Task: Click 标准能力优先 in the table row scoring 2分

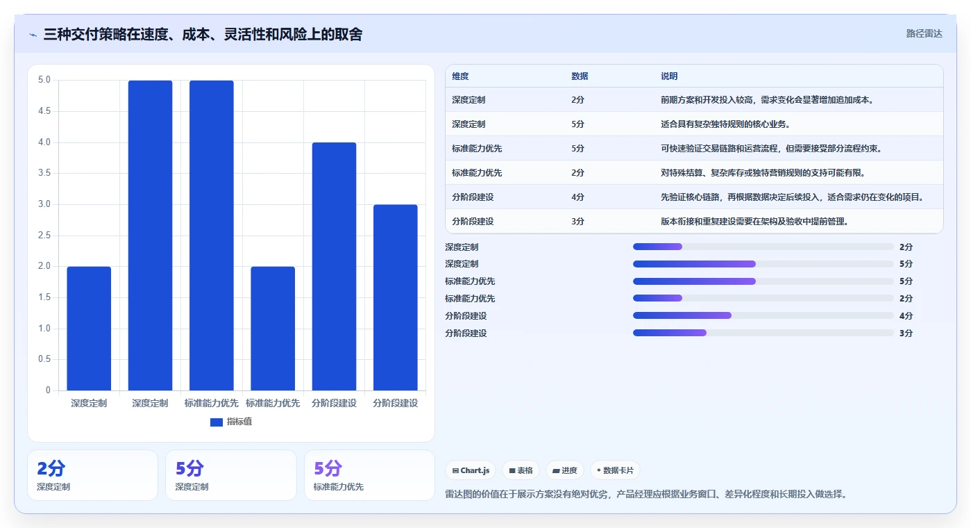Action: [477, 173]
